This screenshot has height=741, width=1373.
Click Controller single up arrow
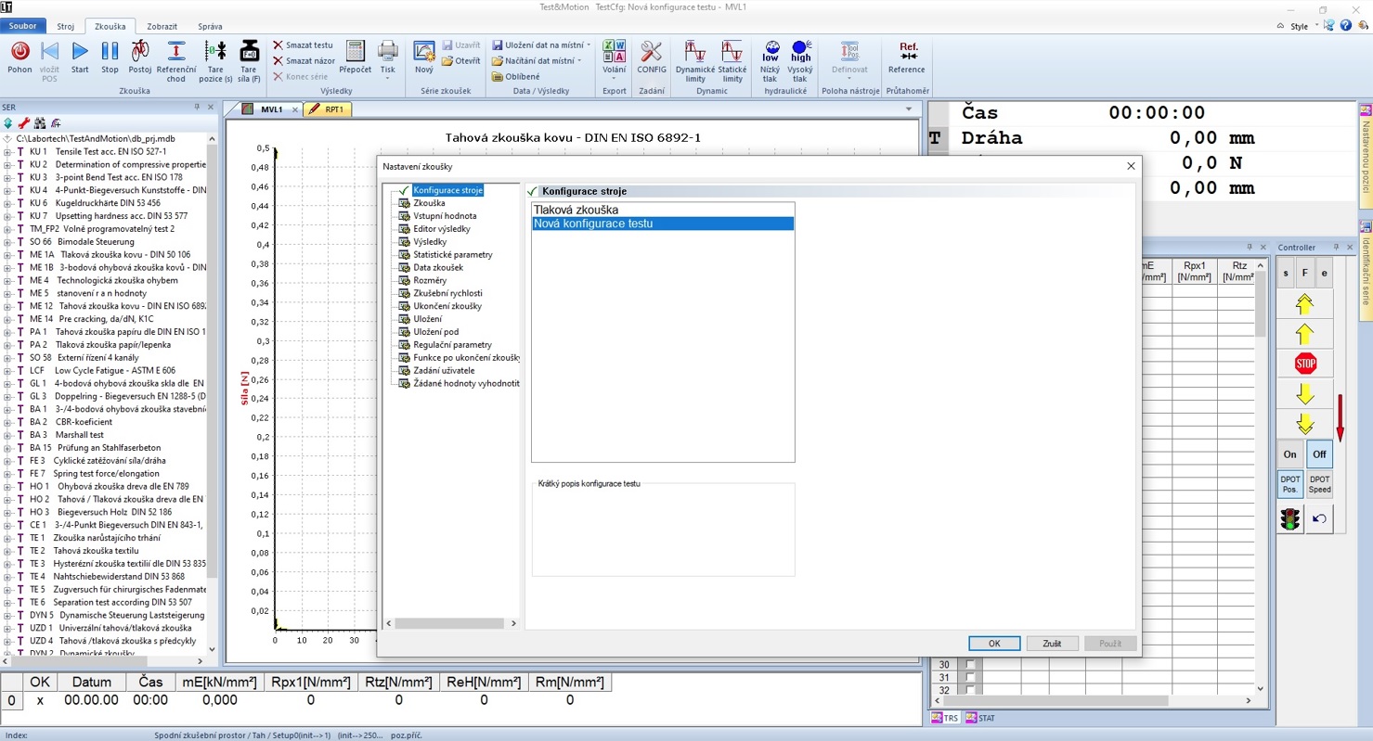(1304, 334)
